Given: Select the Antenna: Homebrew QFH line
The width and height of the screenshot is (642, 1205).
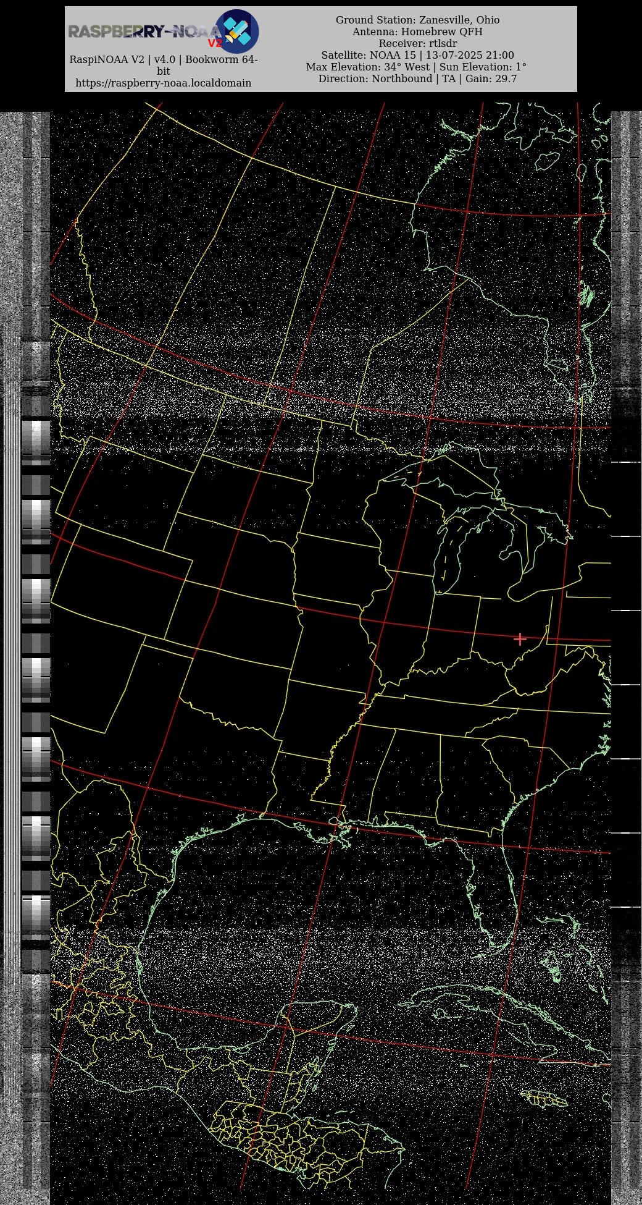Looking at the screenshot, I should pyautogui.click(x=417, y=32).
